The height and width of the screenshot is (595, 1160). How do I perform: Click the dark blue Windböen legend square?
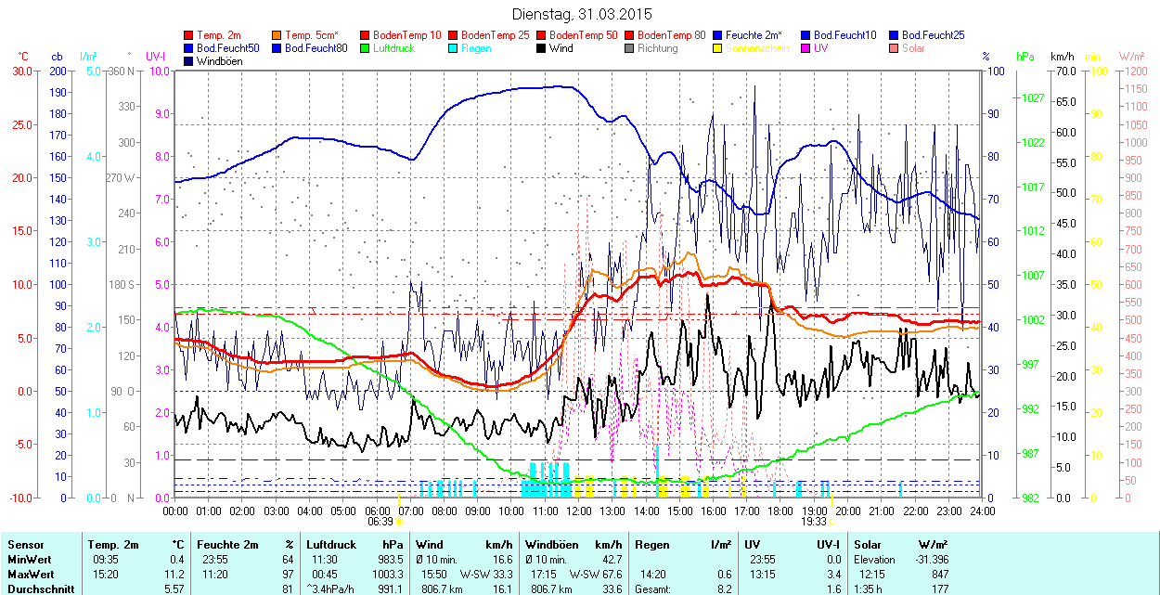(x=189, y=61)
